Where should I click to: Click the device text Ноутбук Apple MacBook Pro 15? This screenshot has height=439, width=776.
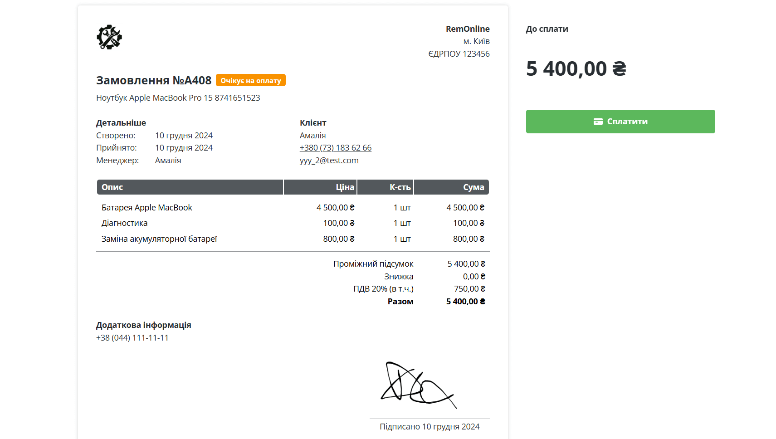coord(154,98)
